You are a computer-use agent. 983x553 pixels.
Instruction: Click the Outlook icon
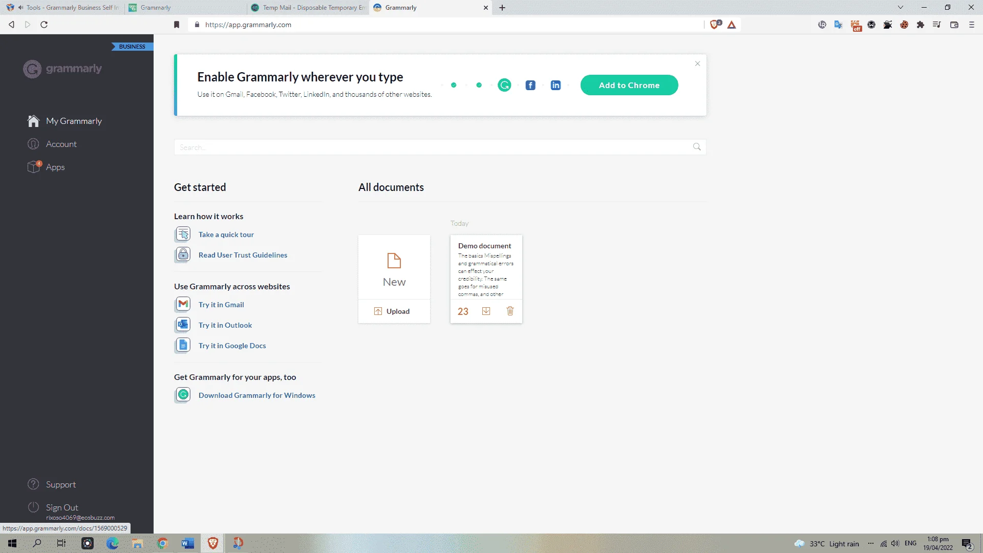[183, 325]
